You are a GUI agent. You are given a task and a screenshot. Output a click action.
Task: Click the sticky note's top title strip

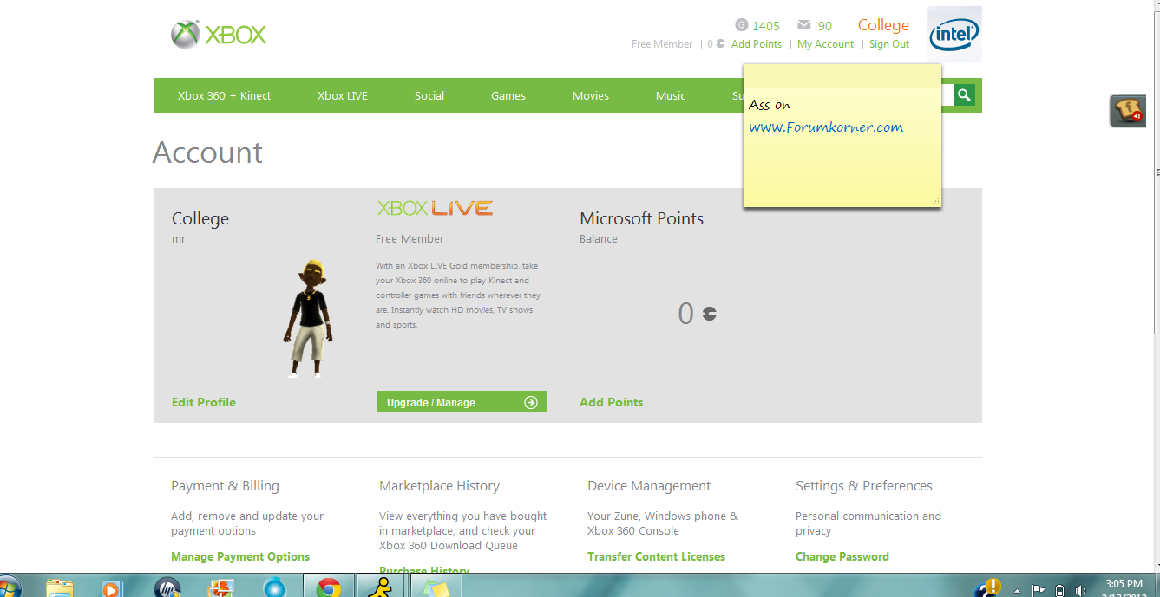[x=842, y=75]
